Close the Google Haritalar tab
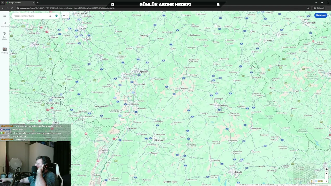 [x=33, y=3]
